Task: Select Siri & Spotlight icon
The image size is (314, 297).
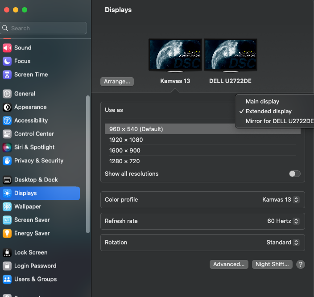Action: [7, 148]
